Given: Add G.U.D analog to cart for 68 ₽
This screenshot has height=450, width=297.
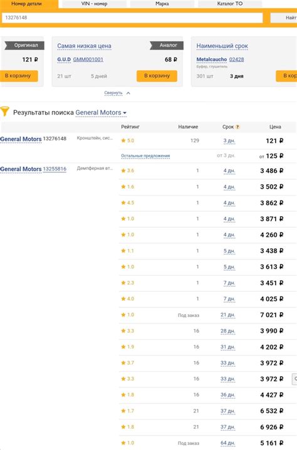Looking at the screenshot, I should [157, 76].
